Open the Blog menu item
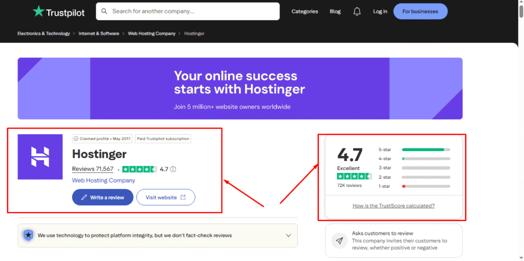 (335, 11)
